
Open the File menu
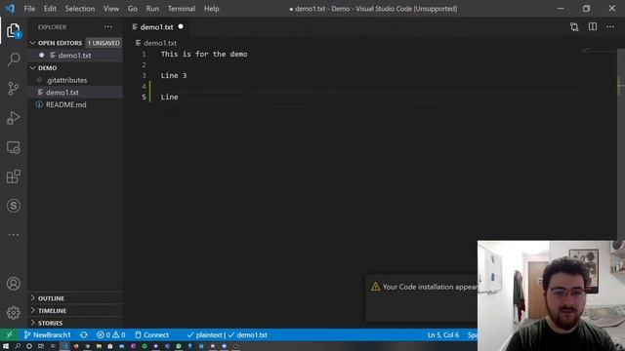click(29, 9)
